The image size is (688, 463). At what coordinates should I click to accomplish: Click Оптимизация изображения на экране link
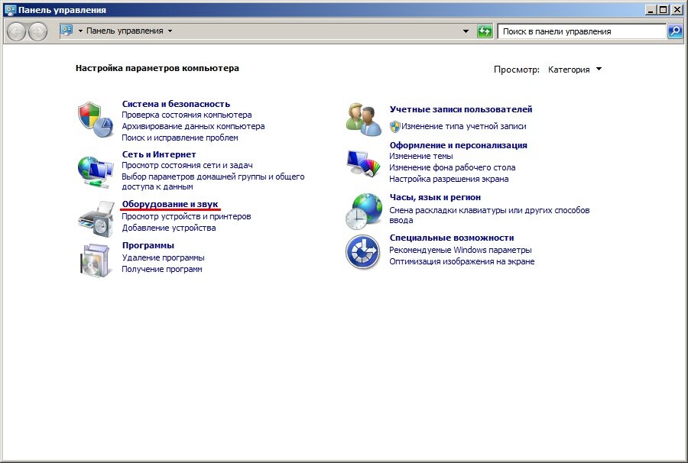[462, 261]
